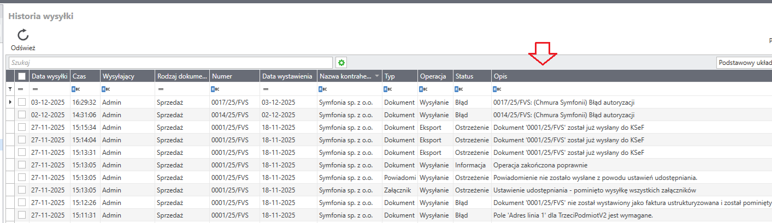The height and width of the screenshot is (223, 772).
Task: Open the Nazwa kontrahenta column filter arrow
Action: pyautogui.click(x=376, y=76)
